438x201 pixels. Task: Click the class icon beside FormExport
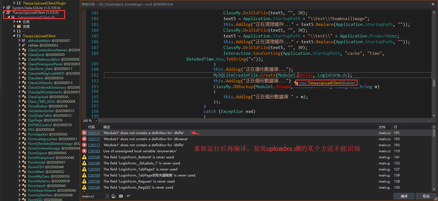[24, 153]
